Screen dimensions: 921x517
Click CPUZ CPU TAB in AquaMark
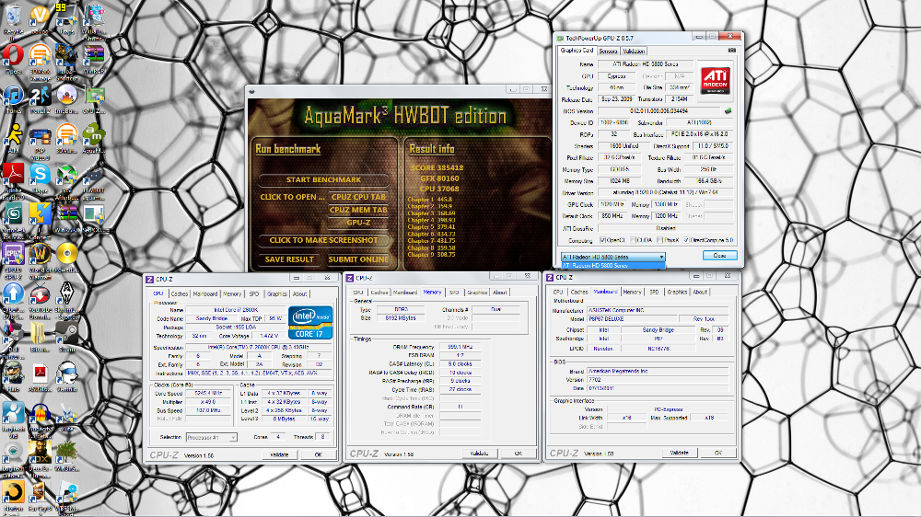(x=358, y=197)
